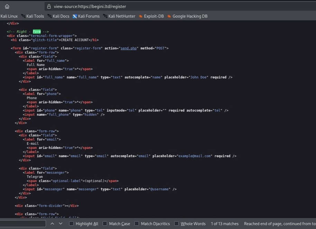Enable the Match Diacritics checkbox

[x=137, y=223]
